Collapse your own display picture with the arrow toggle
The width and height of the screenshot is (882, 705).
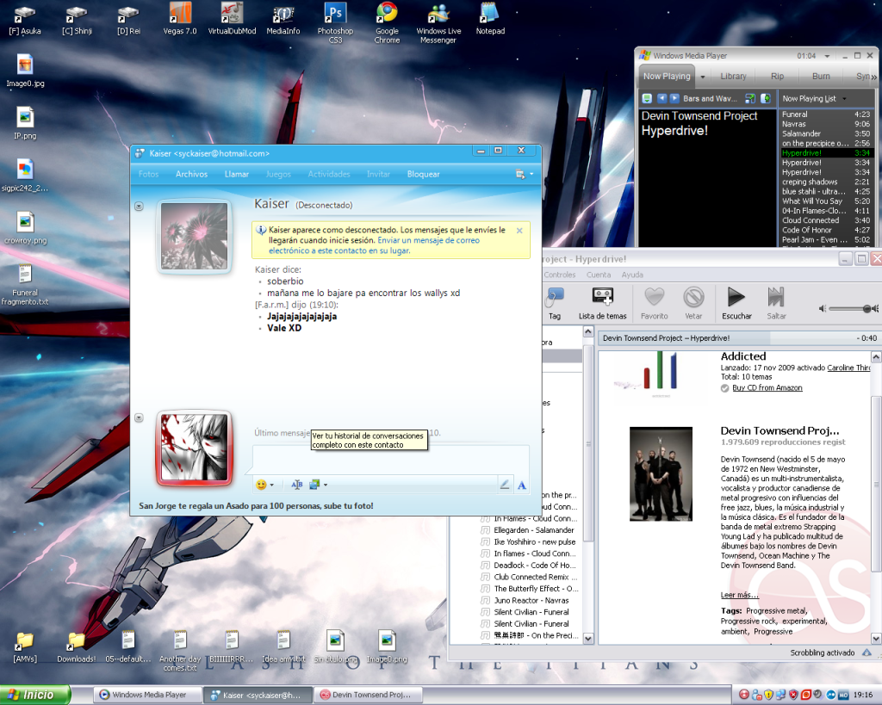139,417
